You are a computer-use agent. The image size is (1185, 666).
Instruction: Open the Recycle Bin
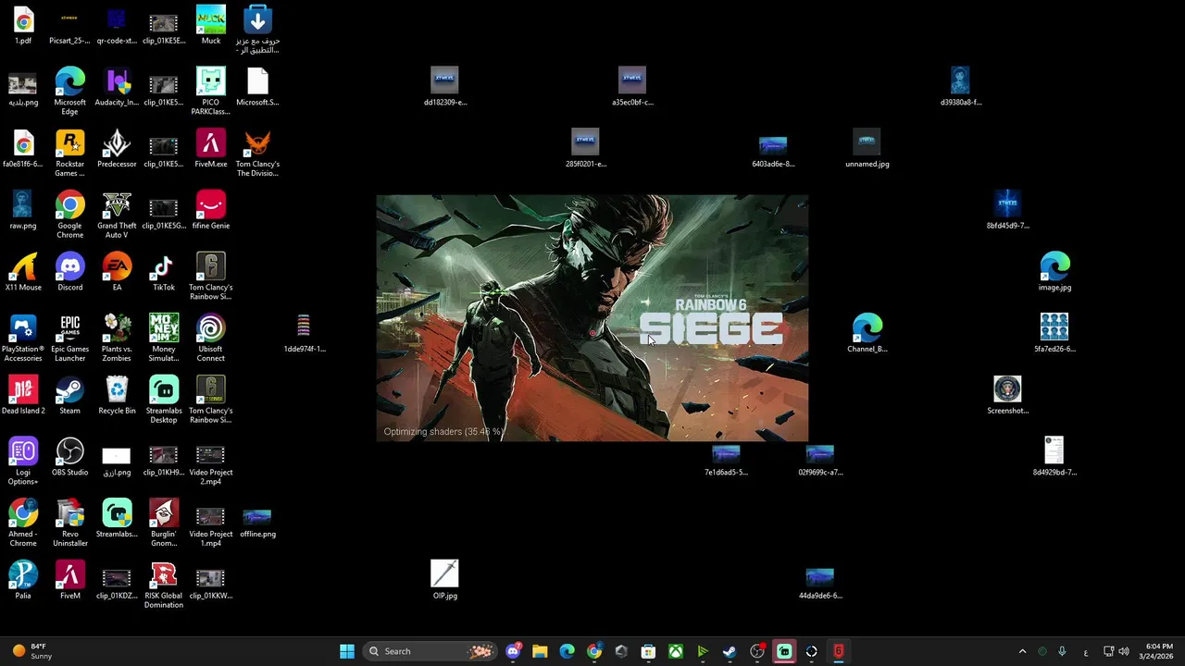coord(117,395)
